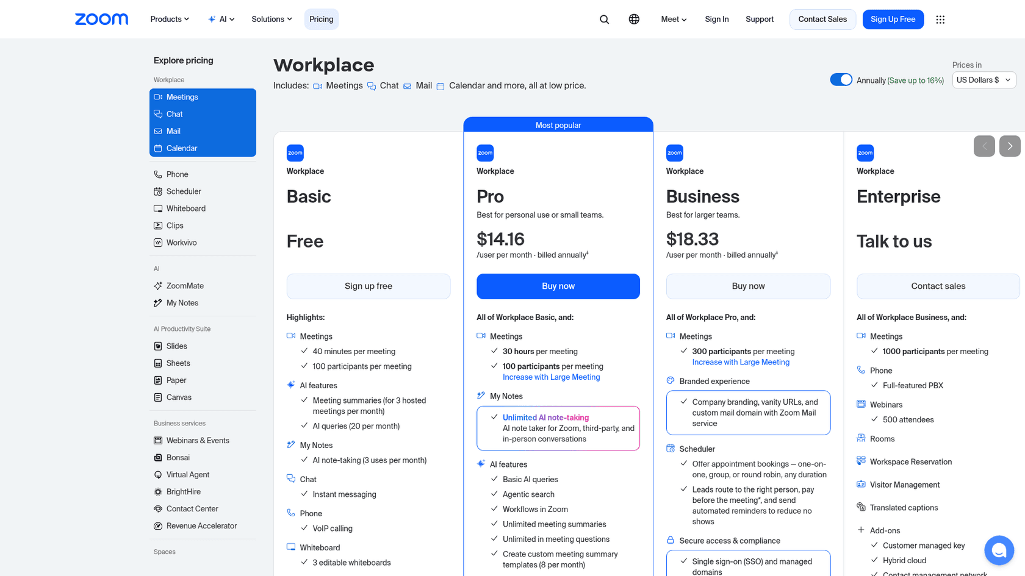This screenshot has width=1025, height=576.
Task: Expand the Solutions menu
Action: point(272,20)
